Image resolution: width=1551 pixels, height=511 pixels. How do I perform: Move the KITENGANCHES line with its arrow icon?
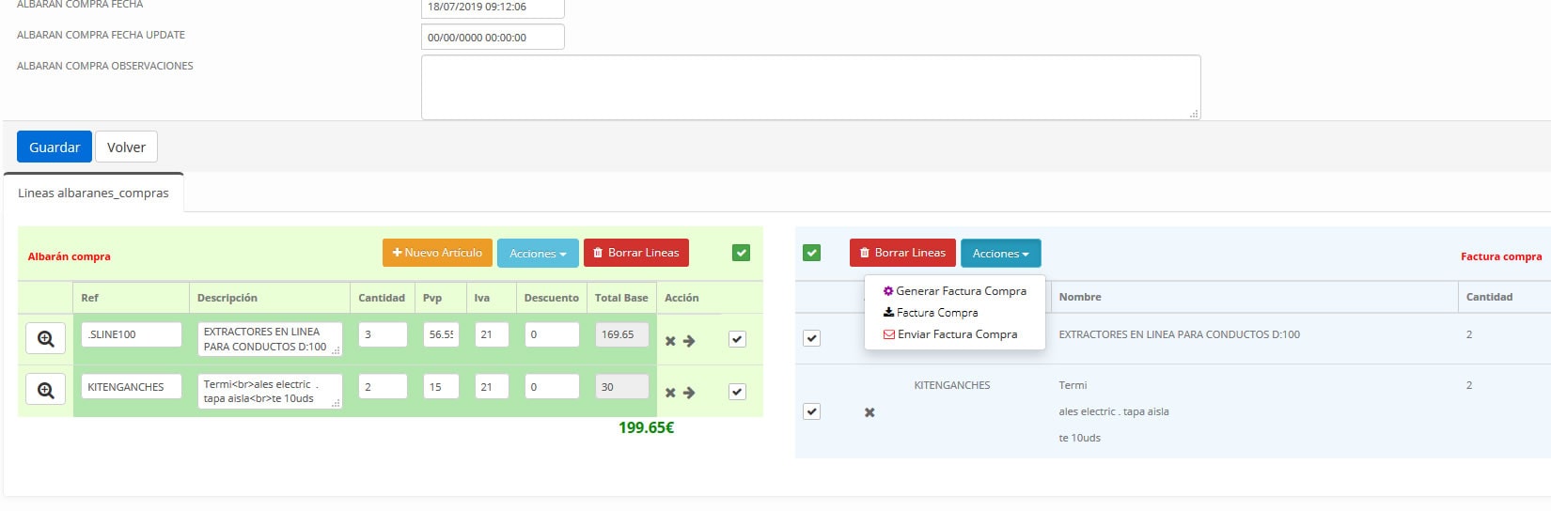click(x=689, y=393)
